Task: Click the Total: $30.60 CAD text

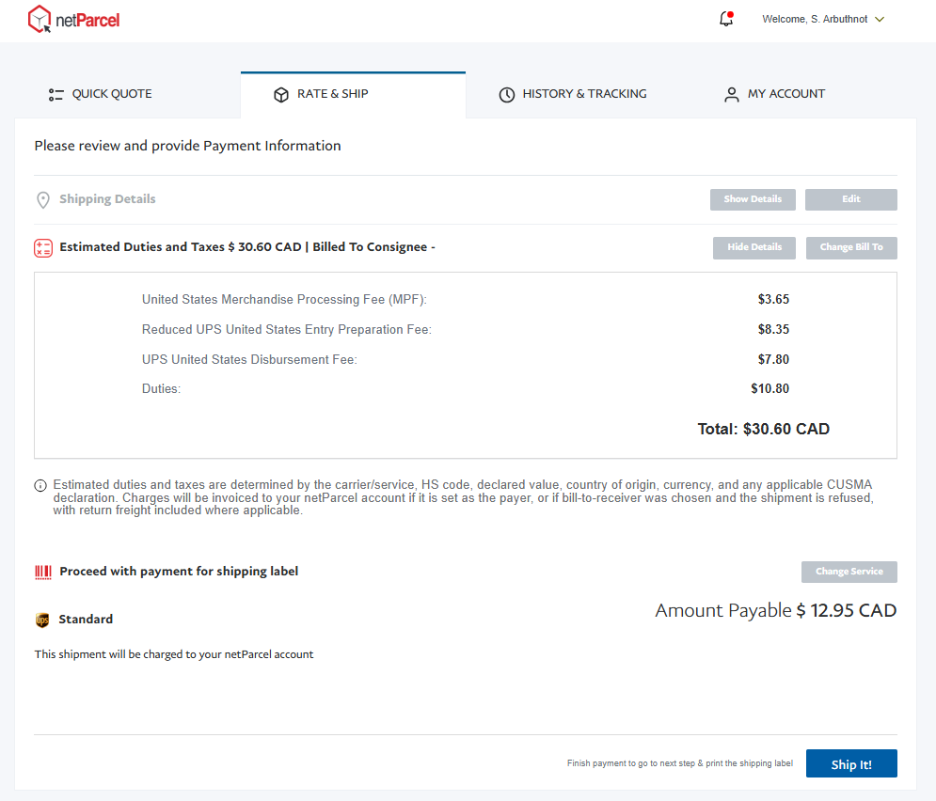Action: (764, 430)
